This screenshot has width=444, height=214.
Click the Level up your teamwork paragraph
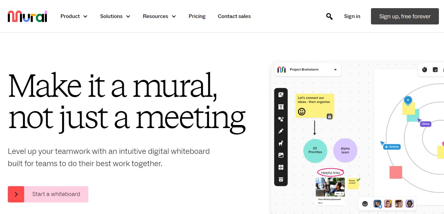coord(109,157)
